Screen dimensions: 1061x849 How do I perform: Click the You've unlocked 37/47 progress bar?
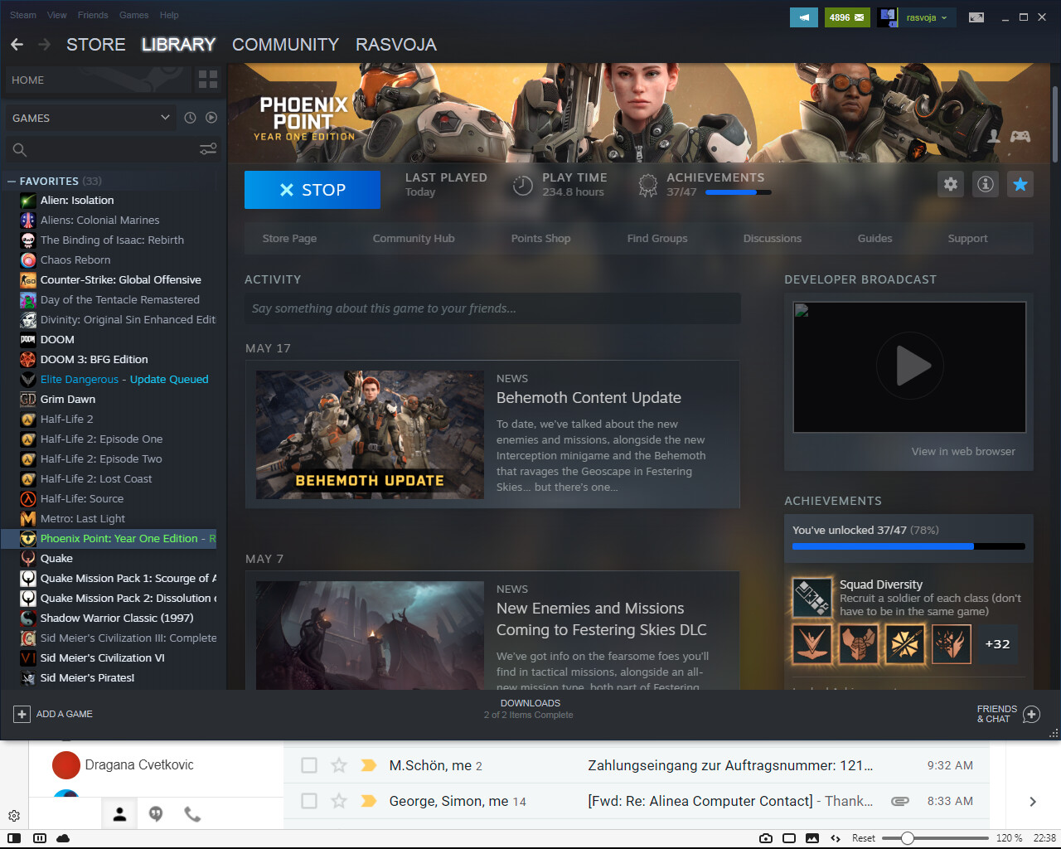click(908, 546)
